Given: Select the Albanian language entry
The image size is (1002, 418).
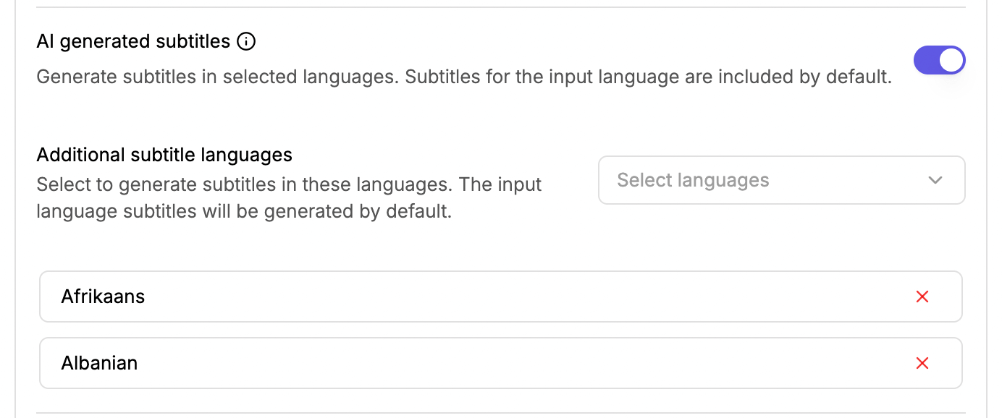Looking at the screenshot, I should [x=501, y=363].
